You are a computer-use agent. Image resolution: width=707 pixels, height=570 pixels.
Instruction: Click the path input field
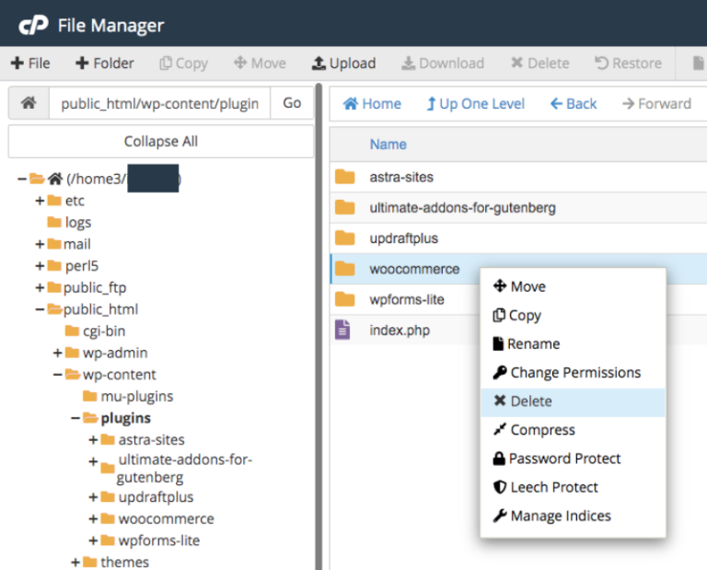pos(159,103)
